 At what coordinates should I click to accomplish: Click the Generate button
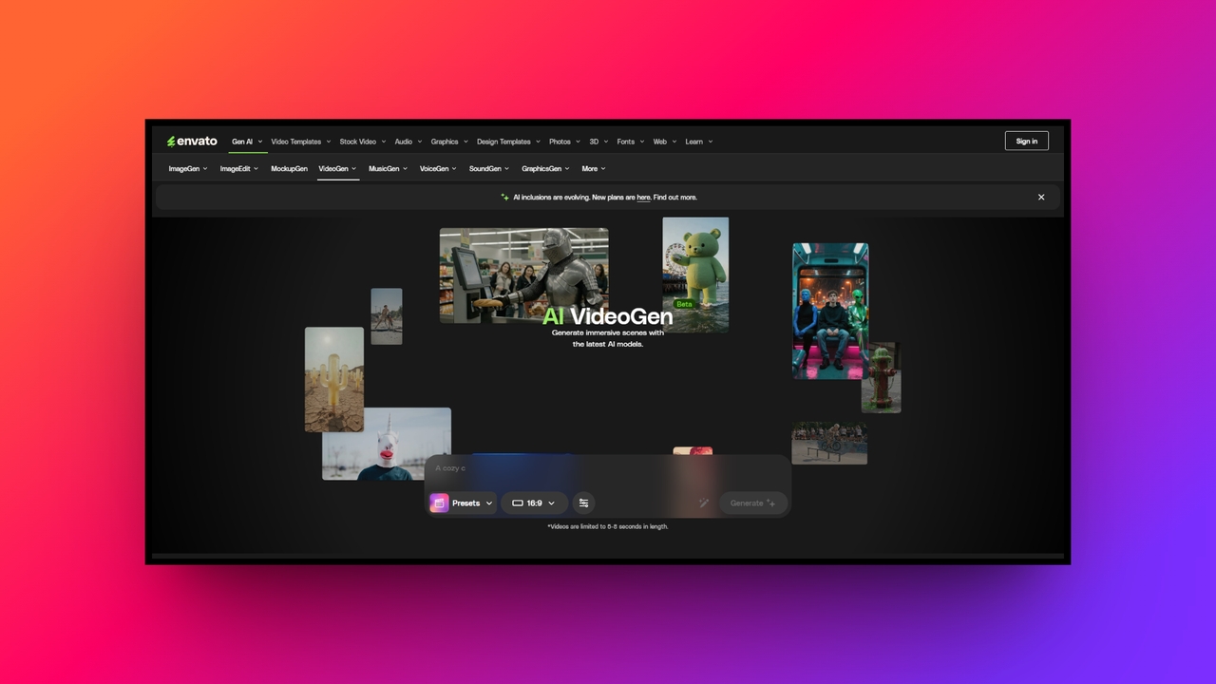tap(753, 503)
